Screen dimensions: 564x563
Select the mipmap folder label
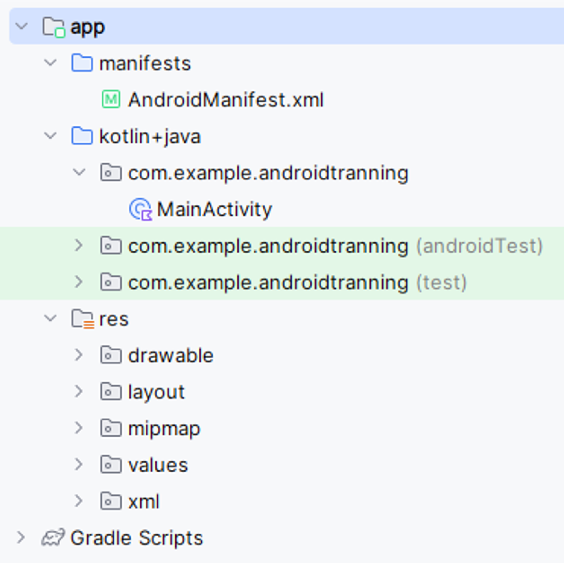164,429
